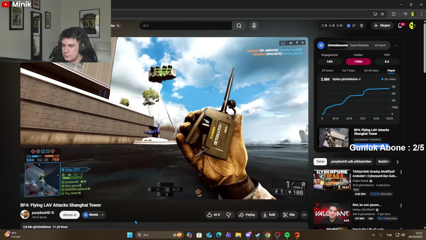
Task: Click the 1.6% Engagement value
Action: pyautogui.click(x=329, y=62)
